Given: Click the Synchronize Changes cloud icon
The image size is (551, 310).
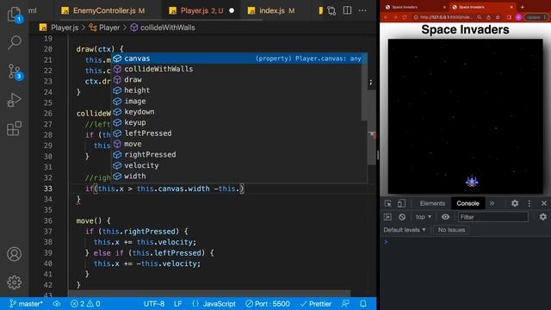Looking at the screenshot, I should 57,304.
